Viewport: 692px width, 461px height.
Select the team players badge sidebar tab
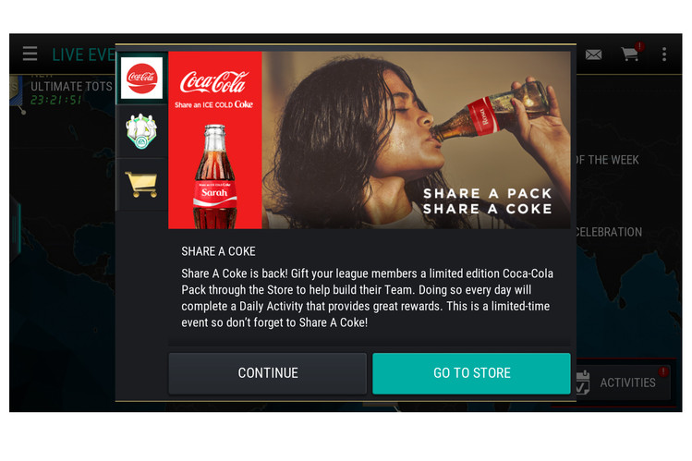141,131
